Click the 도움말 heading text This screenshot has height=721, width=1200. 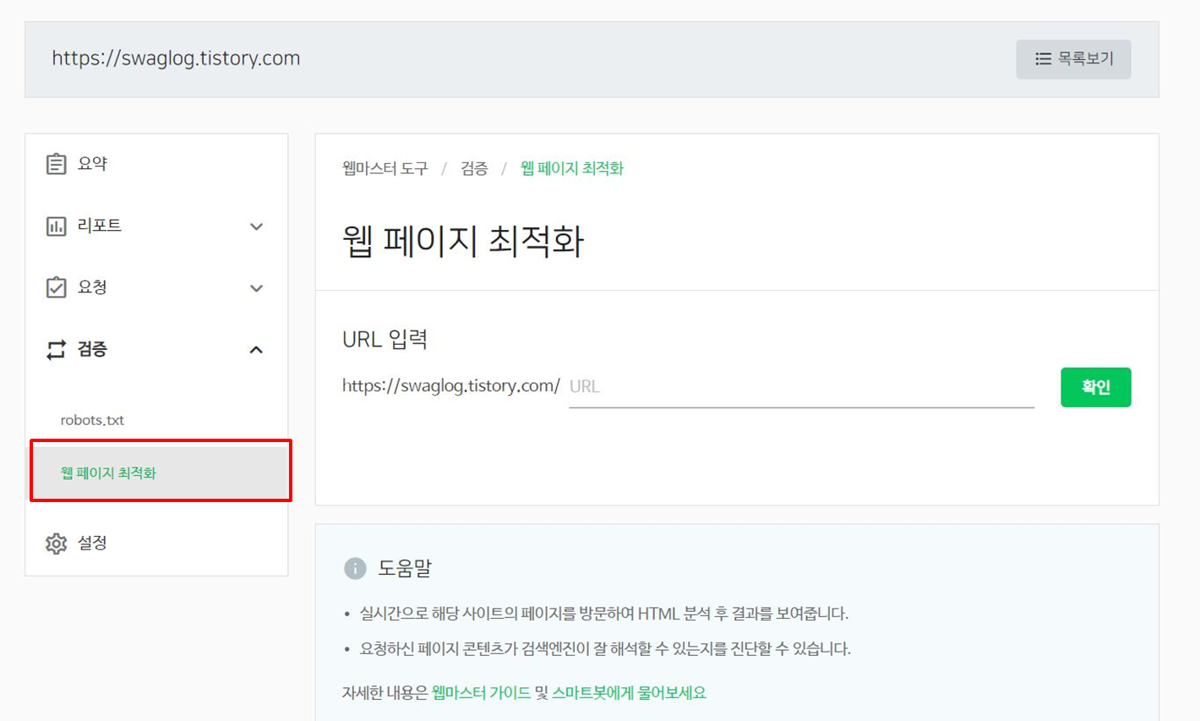point(405,568)
